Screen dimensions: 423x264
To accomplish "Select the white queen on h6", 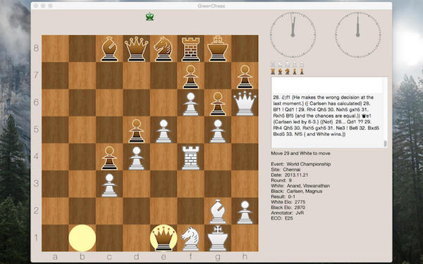I will click(x=245, y=103).
